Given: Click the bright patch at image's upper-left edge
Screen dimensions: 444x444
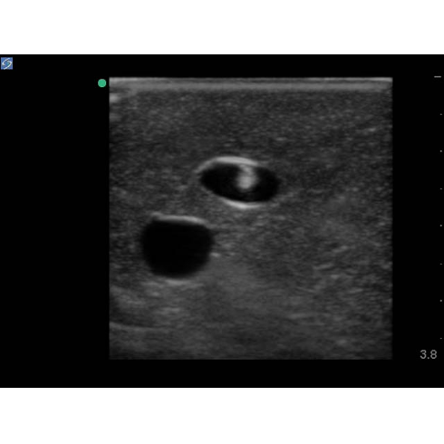Looking at the screenshot, I should 114,98.
